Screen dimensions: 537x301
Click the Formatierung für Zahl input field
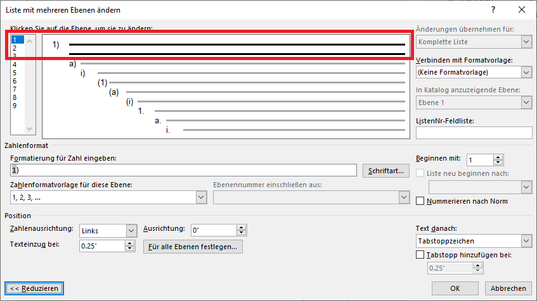[183, 170]
